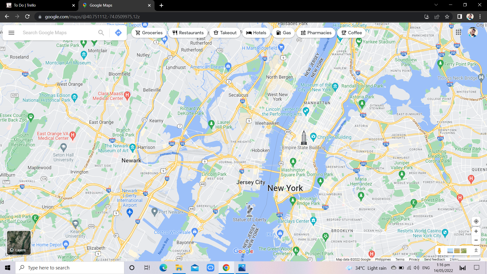Show your location on the map

click(x=476, y=221)
